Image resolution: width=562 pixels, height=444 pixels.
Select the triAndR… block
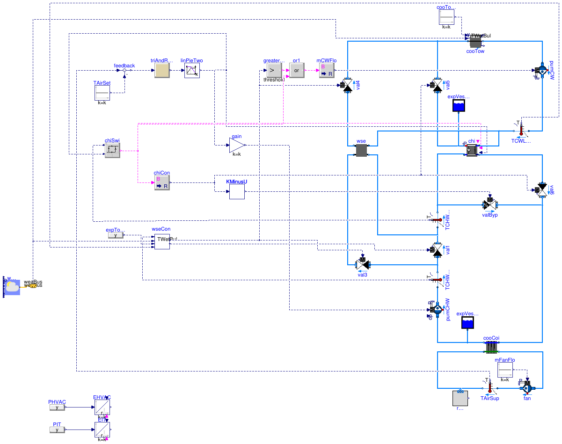pyautogui.click(x=162, y=71)
